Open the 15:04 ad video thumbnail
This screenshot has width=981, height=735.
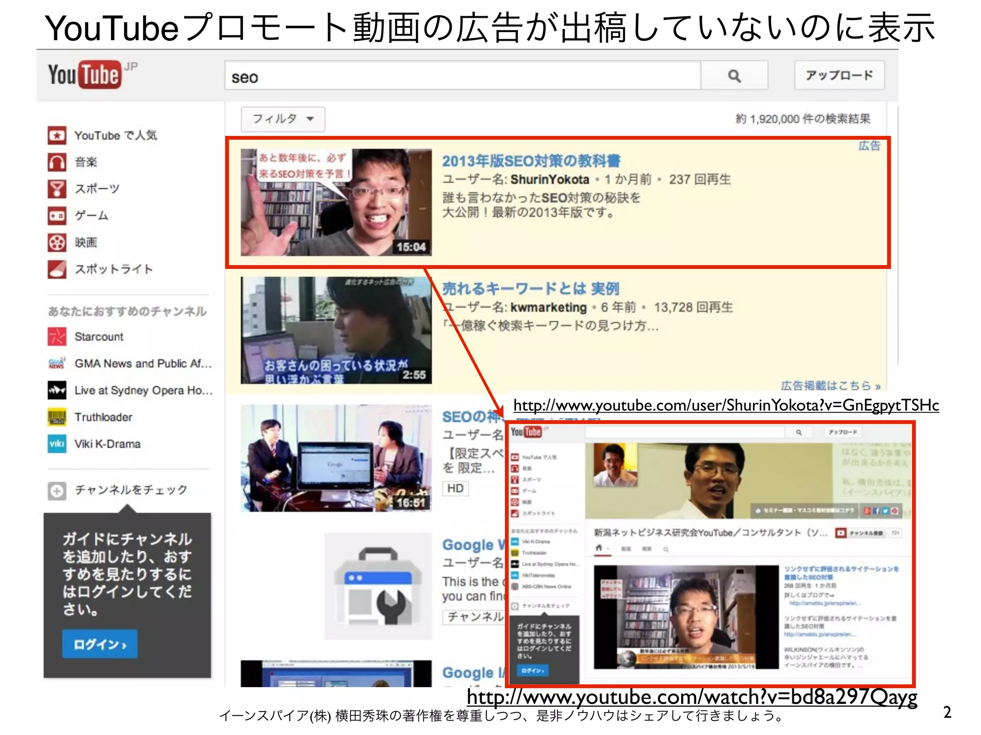336,202
